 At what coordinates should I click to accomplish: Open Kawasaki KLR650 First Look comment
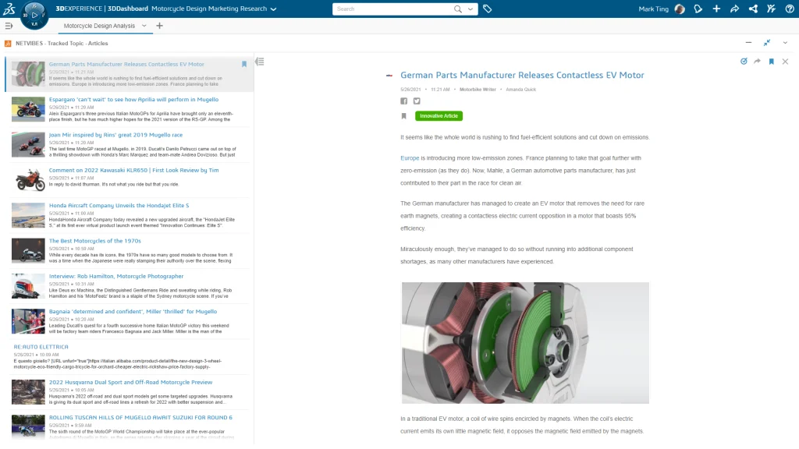pyautogui.click(x=133, y=170)
